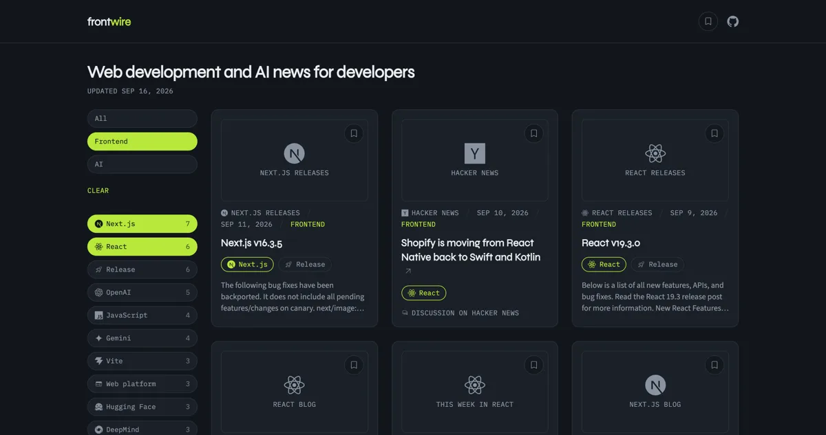826x435 pixels.
Task: Open the Shopify React Native article
Action: 471,250
